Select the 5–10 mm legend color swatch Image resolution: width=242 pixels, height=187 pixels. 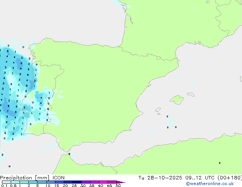pyautogui.click(x=42, y=182)
